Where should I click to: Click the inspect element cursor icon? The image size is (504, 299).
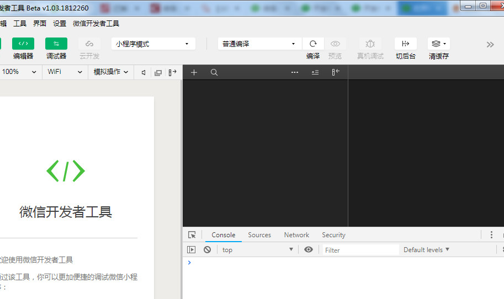pyautogui.click(x=192, y=235)
